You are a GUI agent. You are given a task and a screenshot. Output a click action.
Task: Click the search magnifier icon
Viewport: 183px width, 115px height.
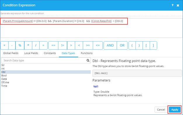click(x=88, y=60)
